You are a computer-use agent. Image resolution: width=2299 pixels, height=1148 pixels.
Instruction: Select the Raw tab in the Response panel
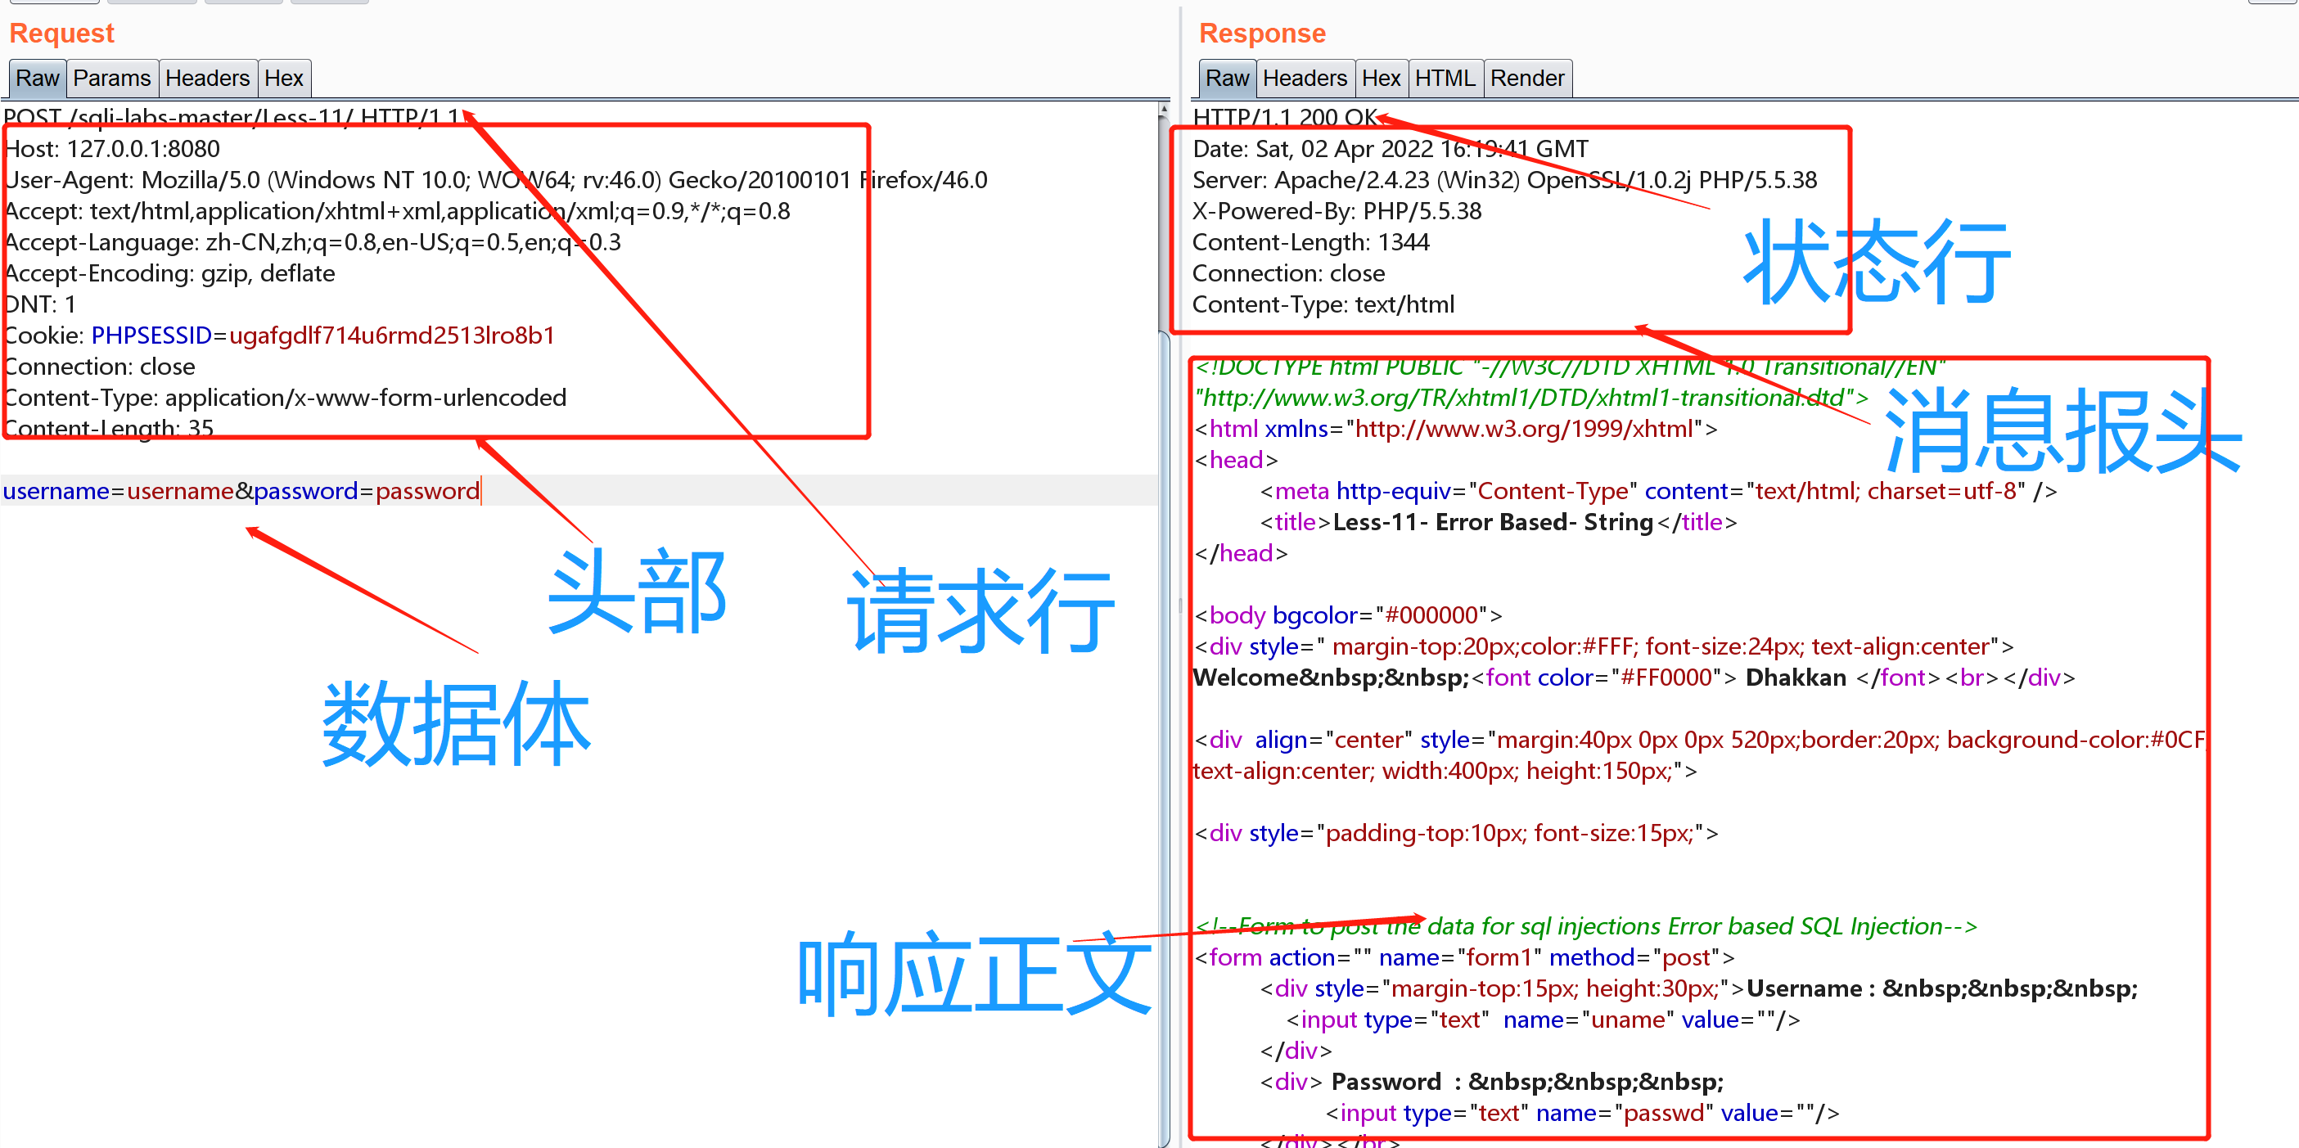1227,79
